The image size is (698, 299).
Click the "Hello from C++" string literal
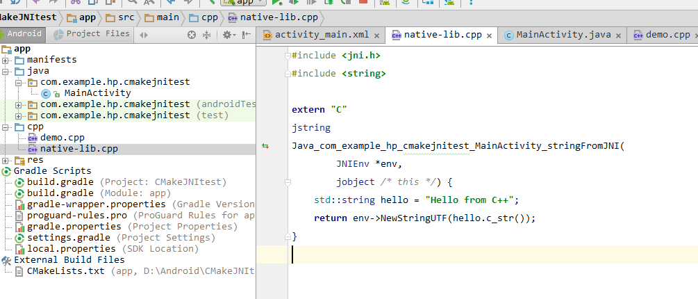pyautogui.click(x=470, y=200)
